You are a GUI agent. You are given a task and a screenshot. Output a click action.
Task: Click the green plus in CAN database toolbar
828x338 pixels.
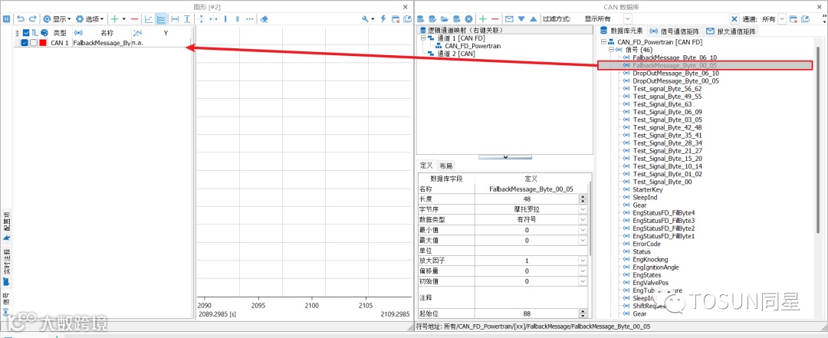(483, 18)
